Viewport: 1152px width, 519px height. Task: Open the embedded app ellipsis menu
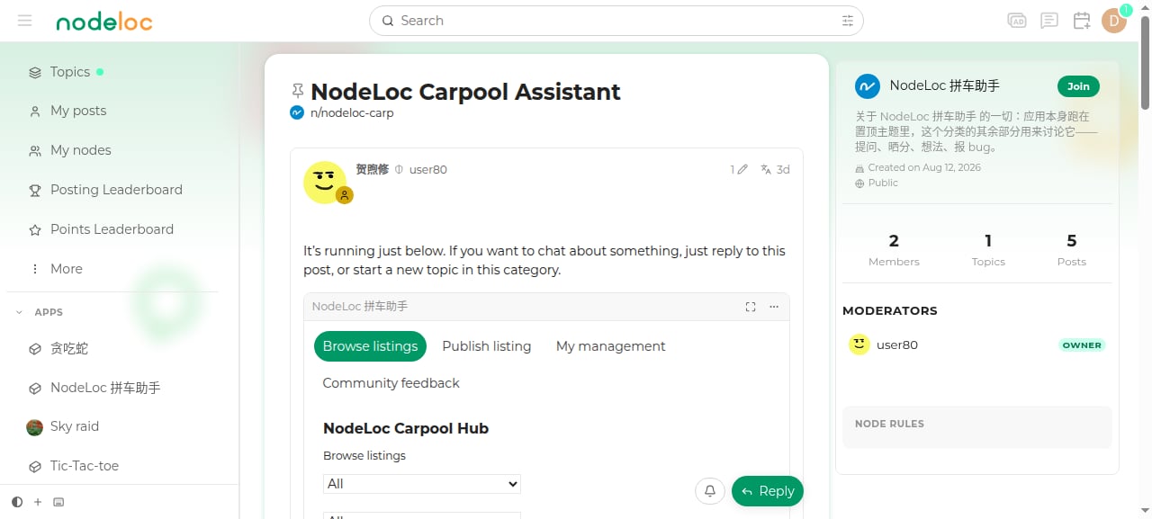click(x=774, y=307)
